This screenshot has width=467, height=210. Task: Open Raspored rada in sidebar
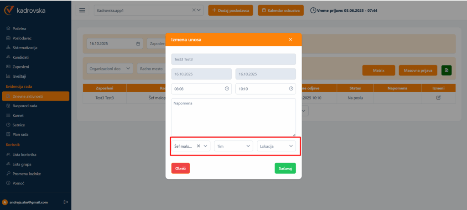coord(25,105)
